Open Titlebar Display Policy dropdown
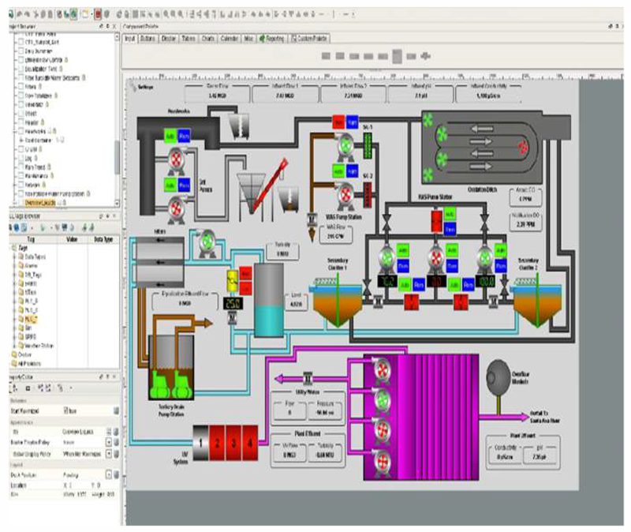Image resolution: width=631 pixels, height=532 pixels. [x=109, y=454]
